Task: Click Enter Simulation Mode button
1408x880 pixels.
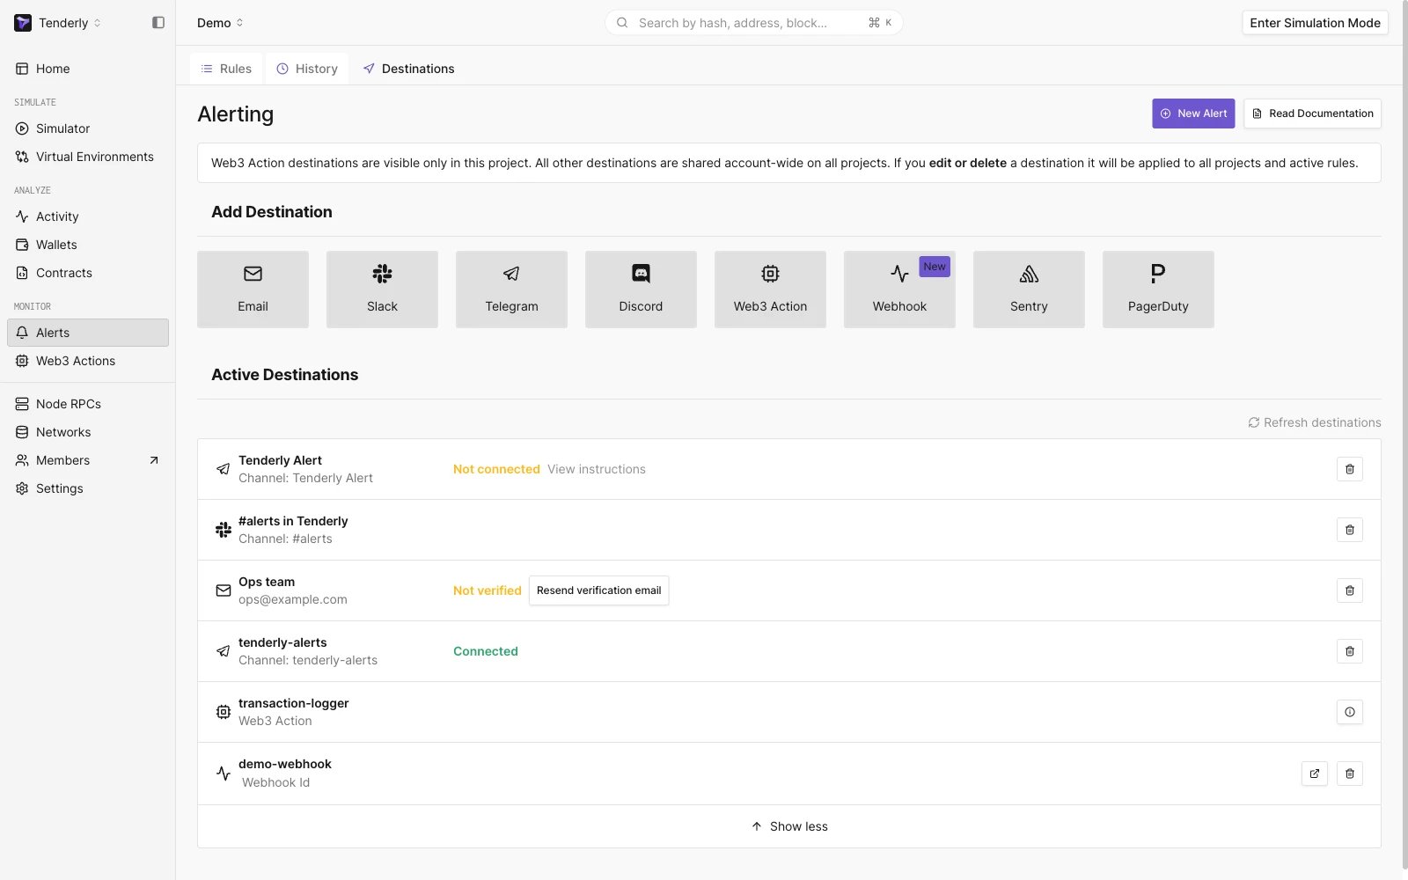Action: (1315, 23)
